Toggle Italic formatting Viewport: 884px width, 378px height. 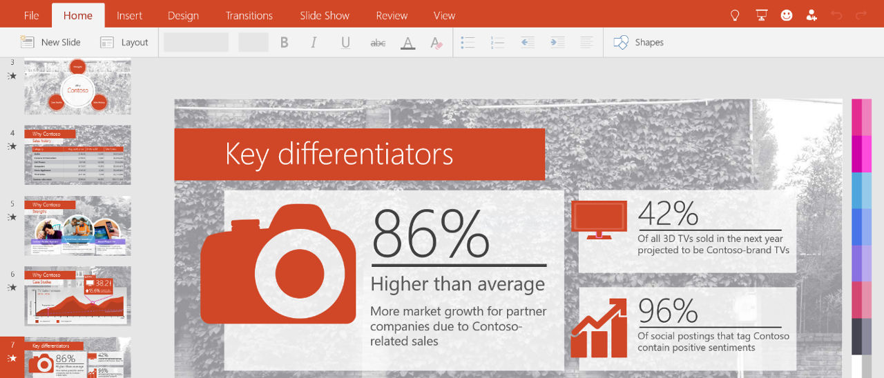(x=314, y=43)
